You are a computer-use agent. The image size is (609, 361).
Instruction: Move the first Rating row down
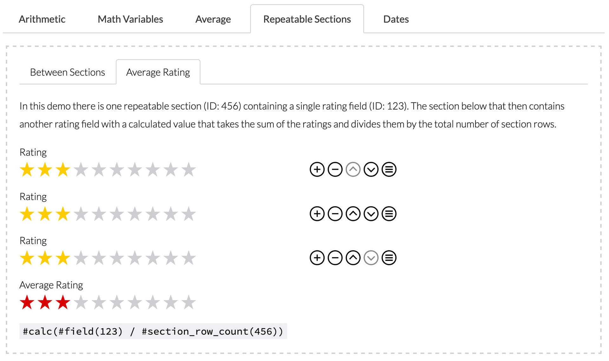click(370, 169)
